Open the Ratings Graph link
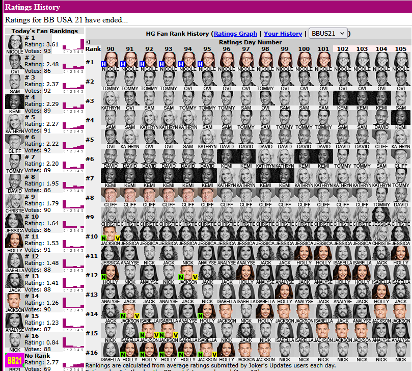 click(x=235, y=34)
